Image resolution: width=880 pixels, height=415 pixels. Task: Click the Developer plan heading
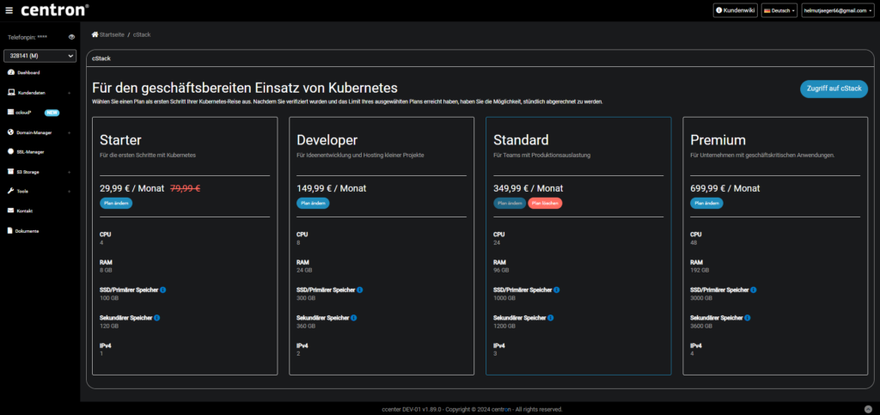pyautogui.click(x=327, y=140)
